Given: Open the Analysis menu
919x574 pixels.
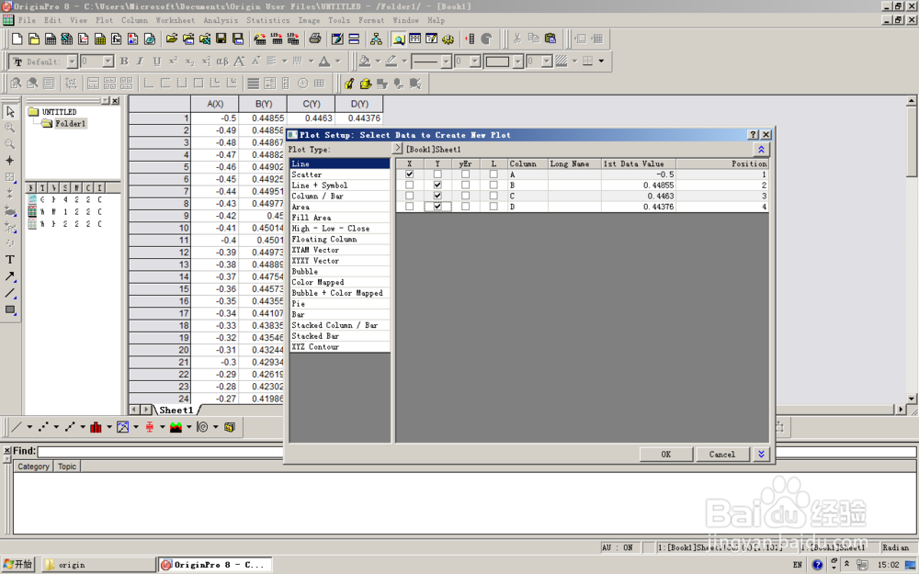Looking at the screenshot, I should point(221,20).
